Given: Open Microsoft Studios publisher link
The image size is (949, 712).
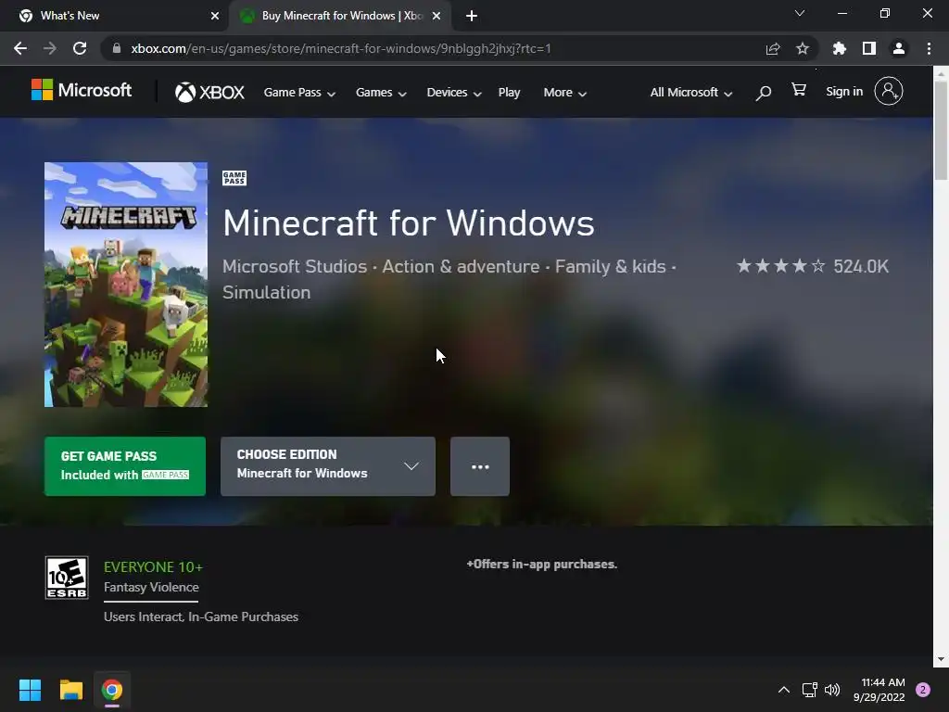Looking at the screenshot, I should 294,266.
